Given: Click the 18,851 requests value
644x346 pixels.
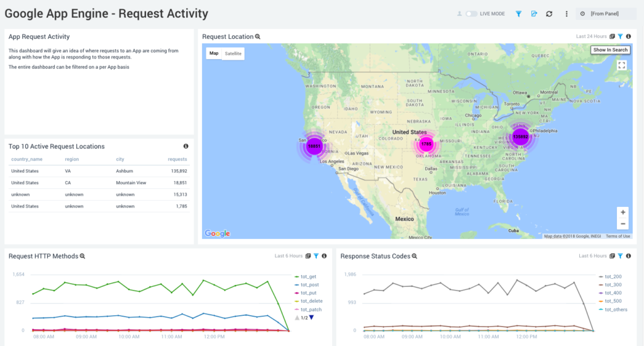Looking at the screenshot, I should [180, 183].
